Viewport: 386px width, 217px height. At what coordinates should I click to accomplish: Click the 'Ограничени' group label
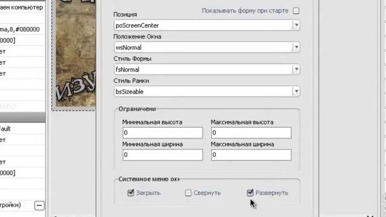pyautogui.click(x=137, y=109)
